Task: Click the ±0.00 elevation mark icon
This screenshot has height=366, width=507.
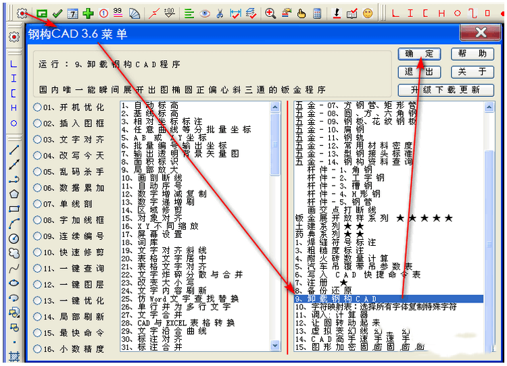Action: click(169, 14)
